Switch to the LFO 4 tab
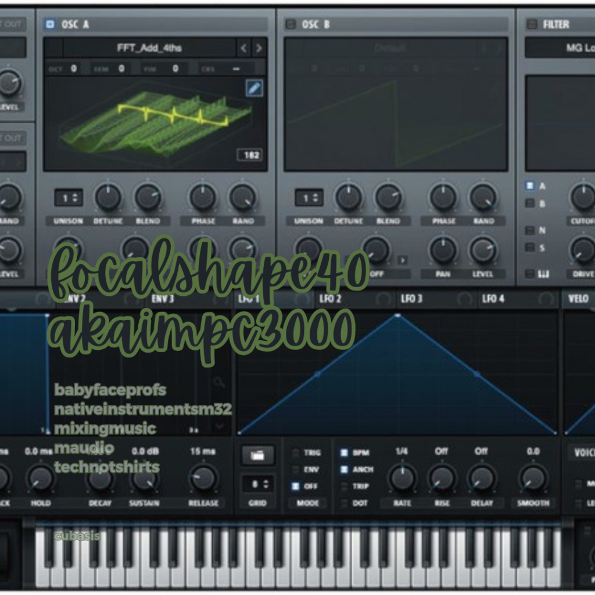Image resolution: width=595 pixels, height=595 pixels. (x=493, y=299)
